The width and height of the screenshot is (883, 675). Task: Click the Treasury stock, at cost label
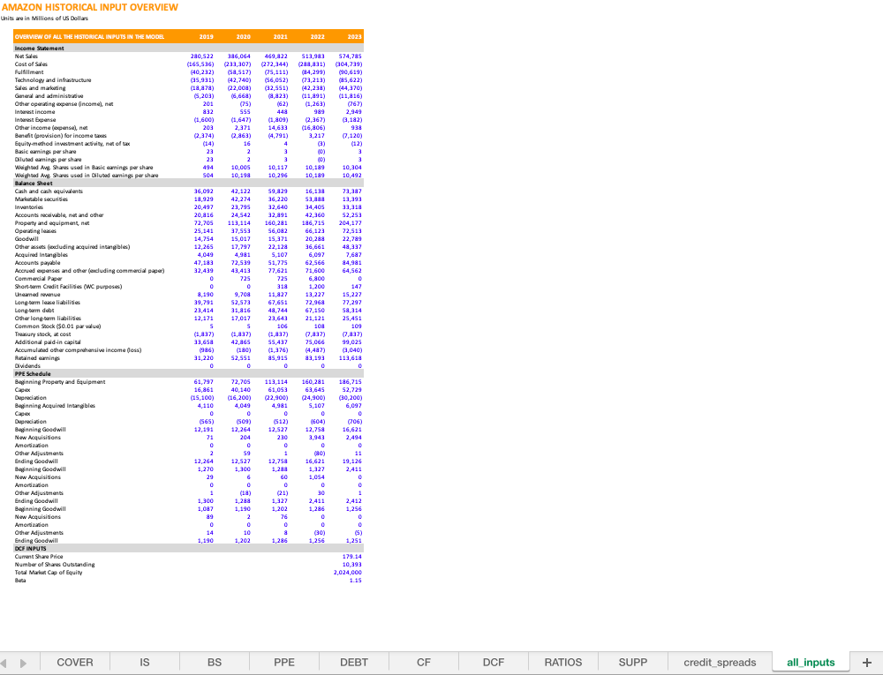pos(42,334)
